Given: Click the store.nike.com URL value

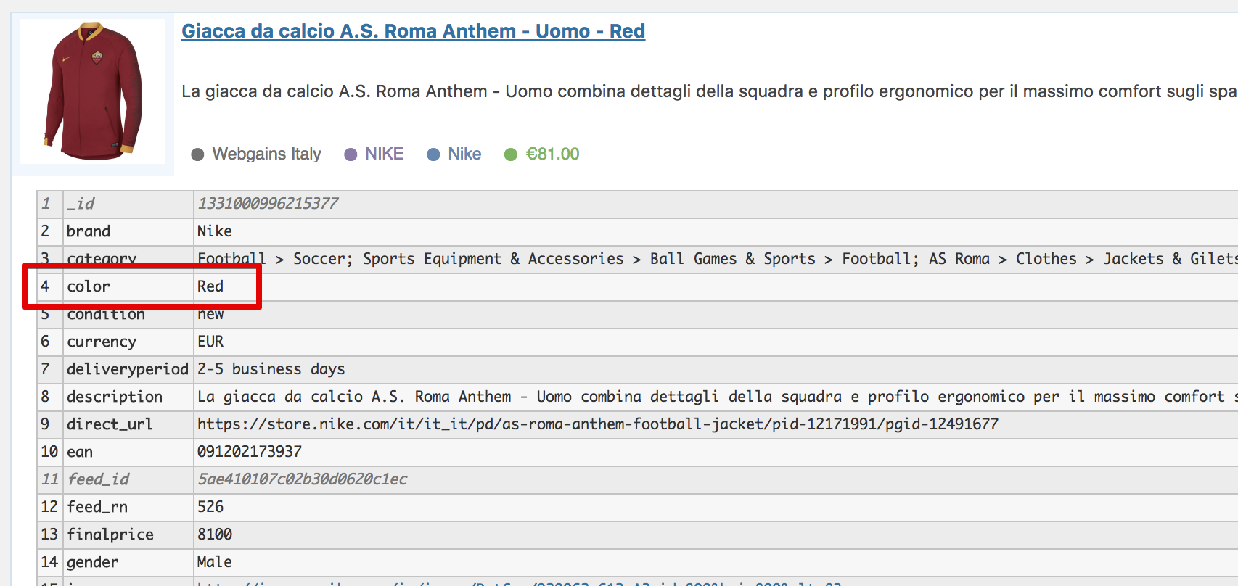Looking at the screenshot, I should pos(598,424).
